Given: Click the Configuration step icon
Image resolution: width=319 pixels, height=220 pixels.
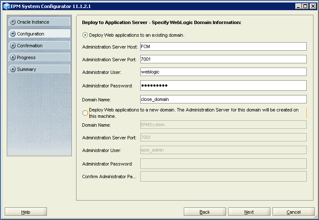Looking at the screenshot, I should [13, 34].
